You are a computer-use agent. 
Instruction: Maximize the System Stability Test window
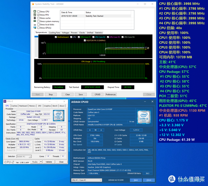(x=145, y=4)
